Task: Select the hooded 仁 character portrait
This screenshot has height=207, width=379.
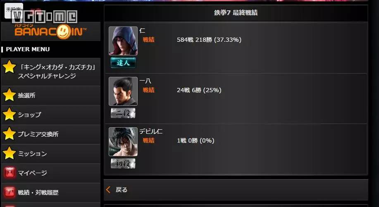Action: click(123, 41)
